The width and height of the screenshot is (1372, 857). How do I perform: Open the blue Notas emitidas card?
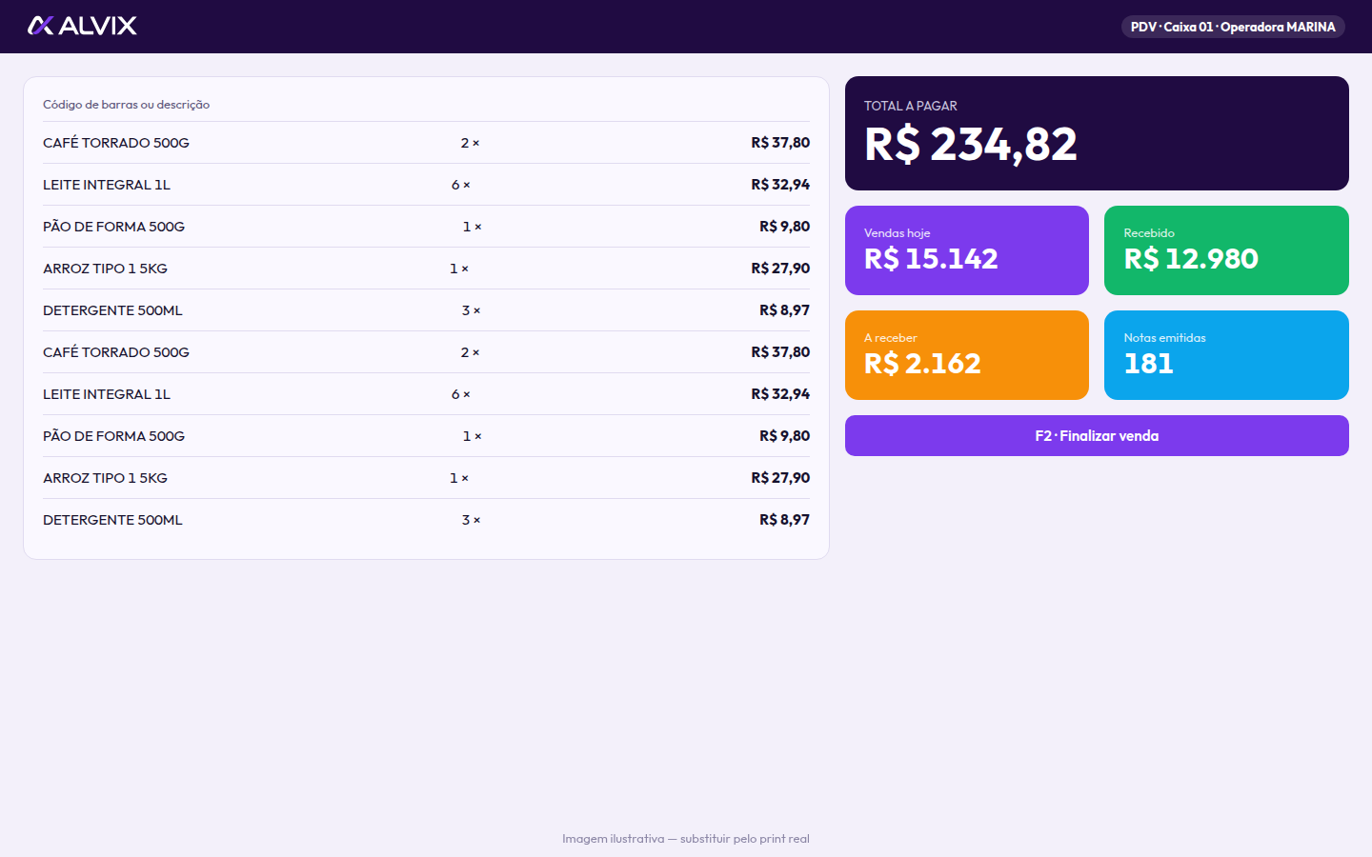[x=1226, y=355]
